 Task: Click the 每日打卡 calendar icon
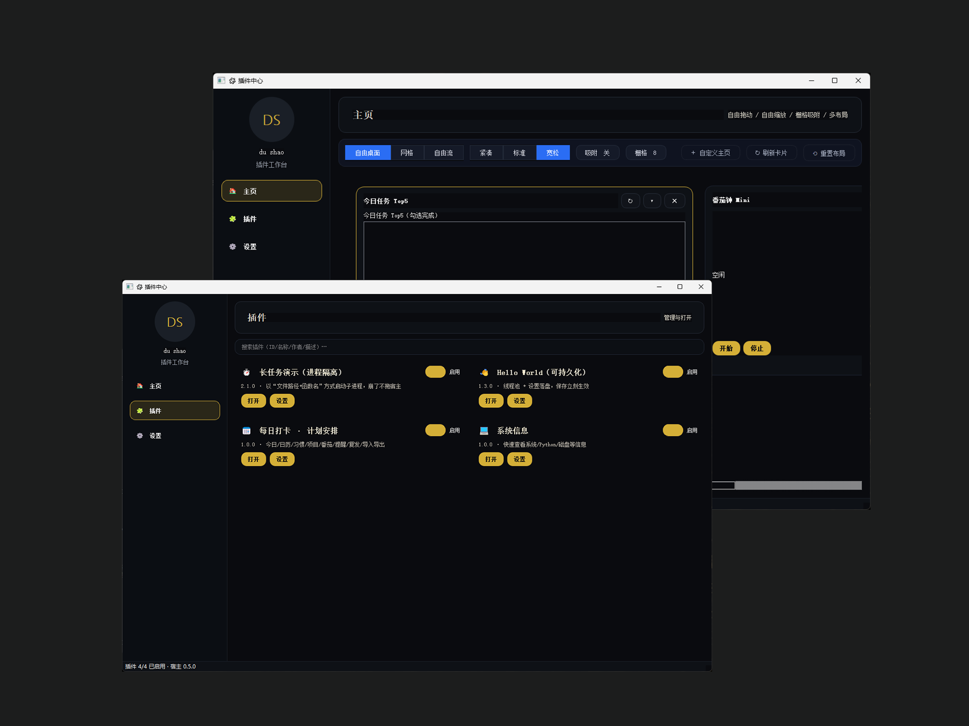(x=247, y=431)
